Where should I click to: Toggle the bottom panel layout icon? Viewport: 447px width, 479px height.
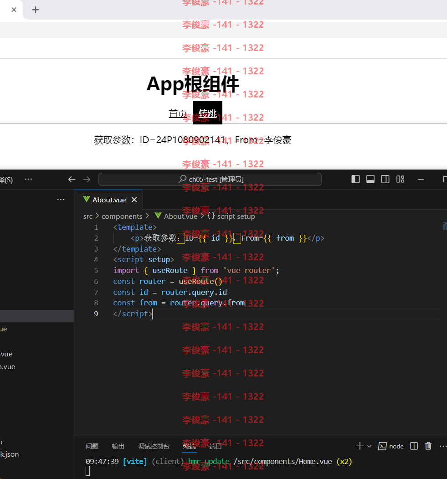pos(370,179)
